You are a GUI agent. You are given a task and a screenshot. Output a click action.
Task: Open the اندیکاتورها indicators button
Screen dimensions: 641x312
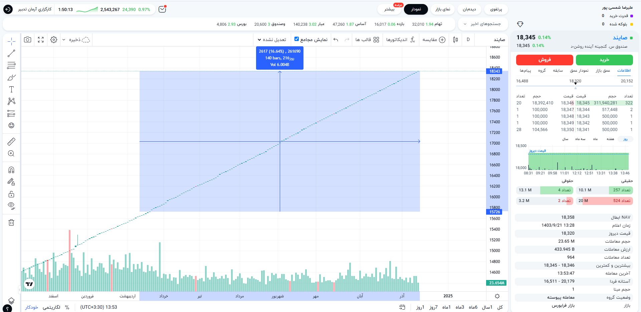pos(400,40)
